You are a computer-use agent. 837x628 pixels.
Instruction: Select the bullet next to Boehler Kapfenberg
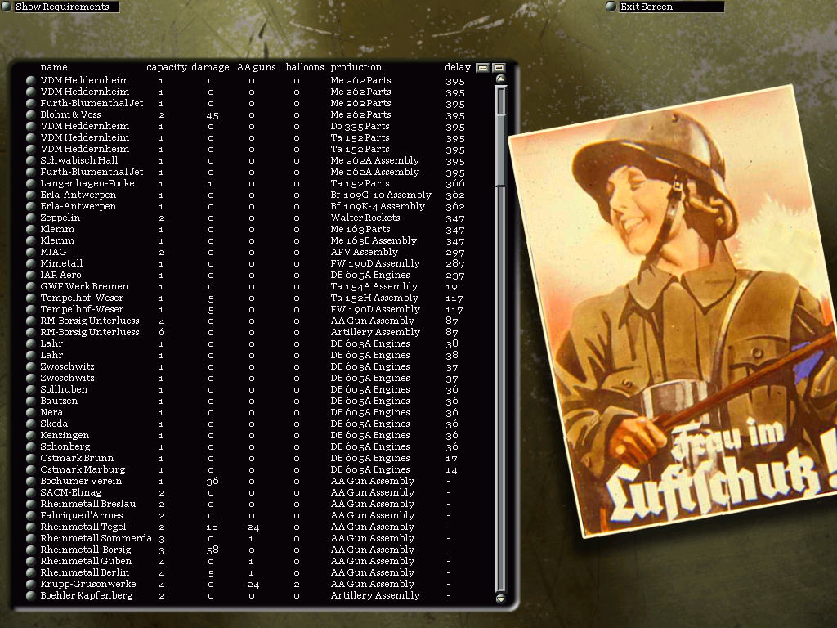pos(31,596)
